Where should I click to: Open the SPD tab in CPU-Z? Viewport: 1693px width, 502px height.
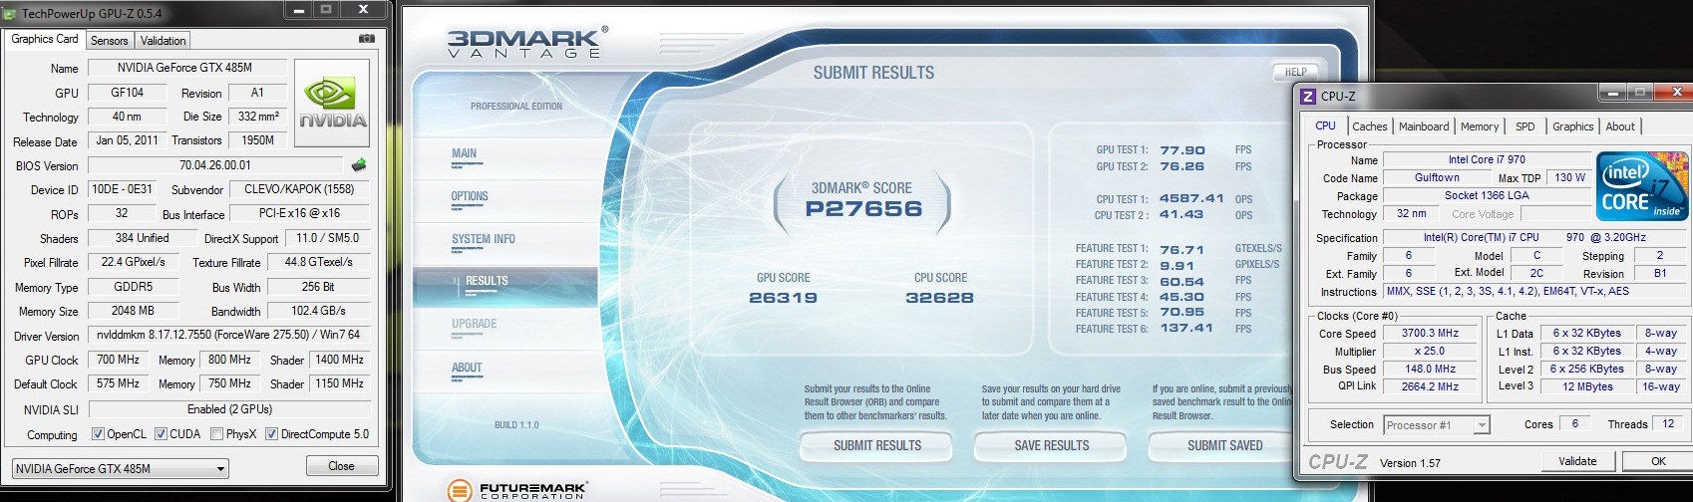click(x=1524, y=126)
